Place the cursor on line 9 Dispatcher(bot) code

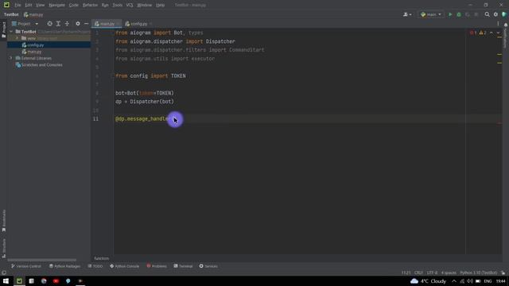(x=152, y=102)
